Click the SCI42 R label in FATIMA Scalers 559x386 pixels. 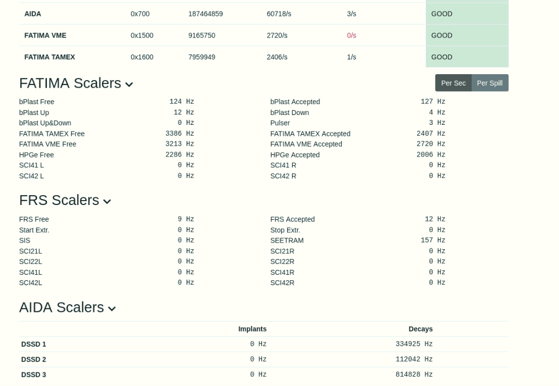pos(283,176)
